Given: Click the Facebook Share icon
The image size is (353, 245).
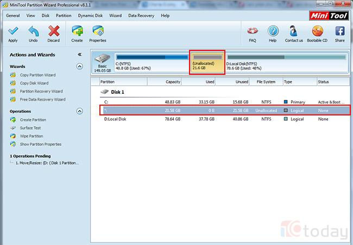Looking at the screenshot, I should [340, 31].
